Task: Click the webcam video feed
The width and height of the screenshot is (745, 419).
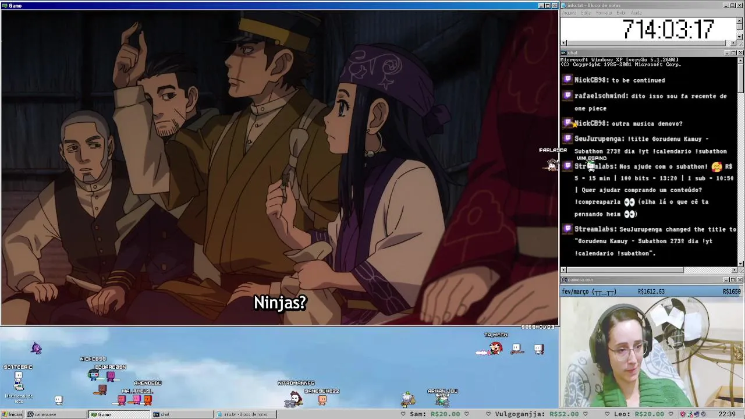Action: 652,352
